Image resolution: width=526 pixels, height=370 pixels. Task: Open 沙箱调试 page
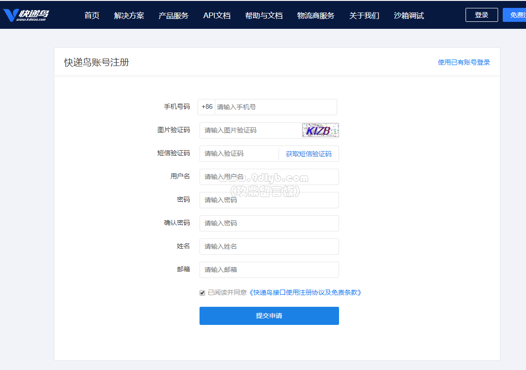(x=409, y=15)
